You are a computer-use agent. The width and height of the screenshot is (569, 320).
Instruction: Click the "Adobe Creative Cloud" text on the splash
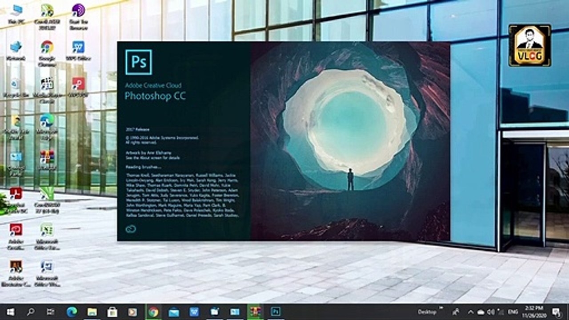click(x=153, y=85)
